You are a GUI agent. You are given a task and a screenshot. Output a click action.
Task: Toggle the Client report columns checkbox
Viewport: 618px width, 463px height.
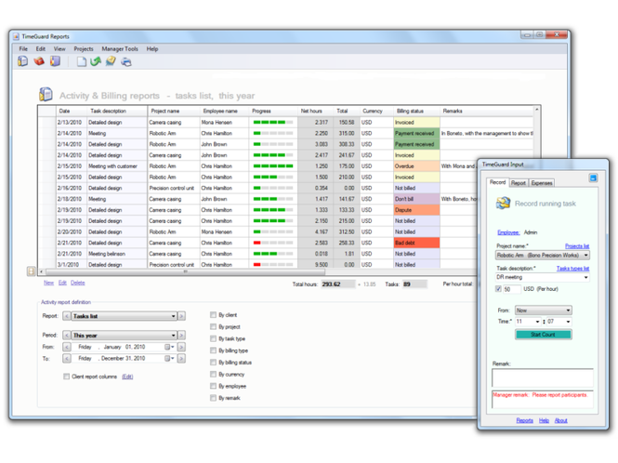click(x=67, y=377)
